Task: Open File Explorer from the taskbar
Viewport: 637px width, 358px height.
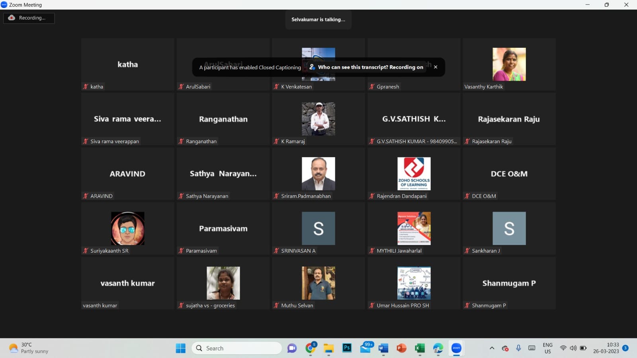Action: [x=328, y=348]
